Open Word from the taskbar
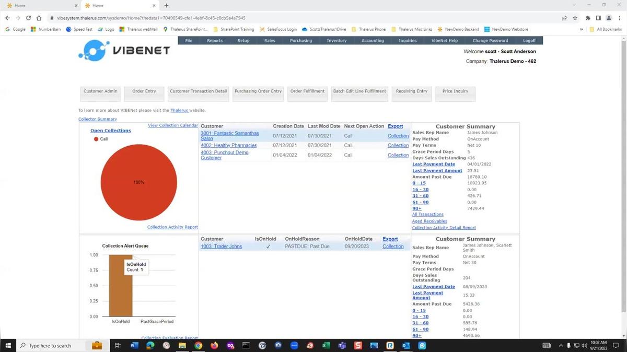Screen dimensions: 627x352 tap(134, 345)
